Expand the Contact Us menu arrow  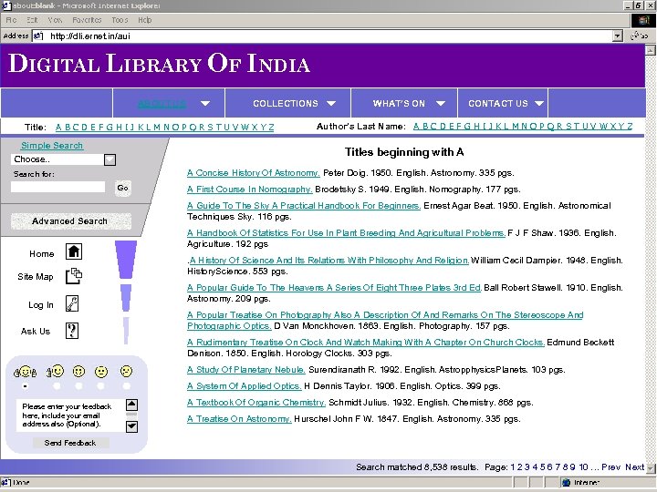click(x=539, y=103)
